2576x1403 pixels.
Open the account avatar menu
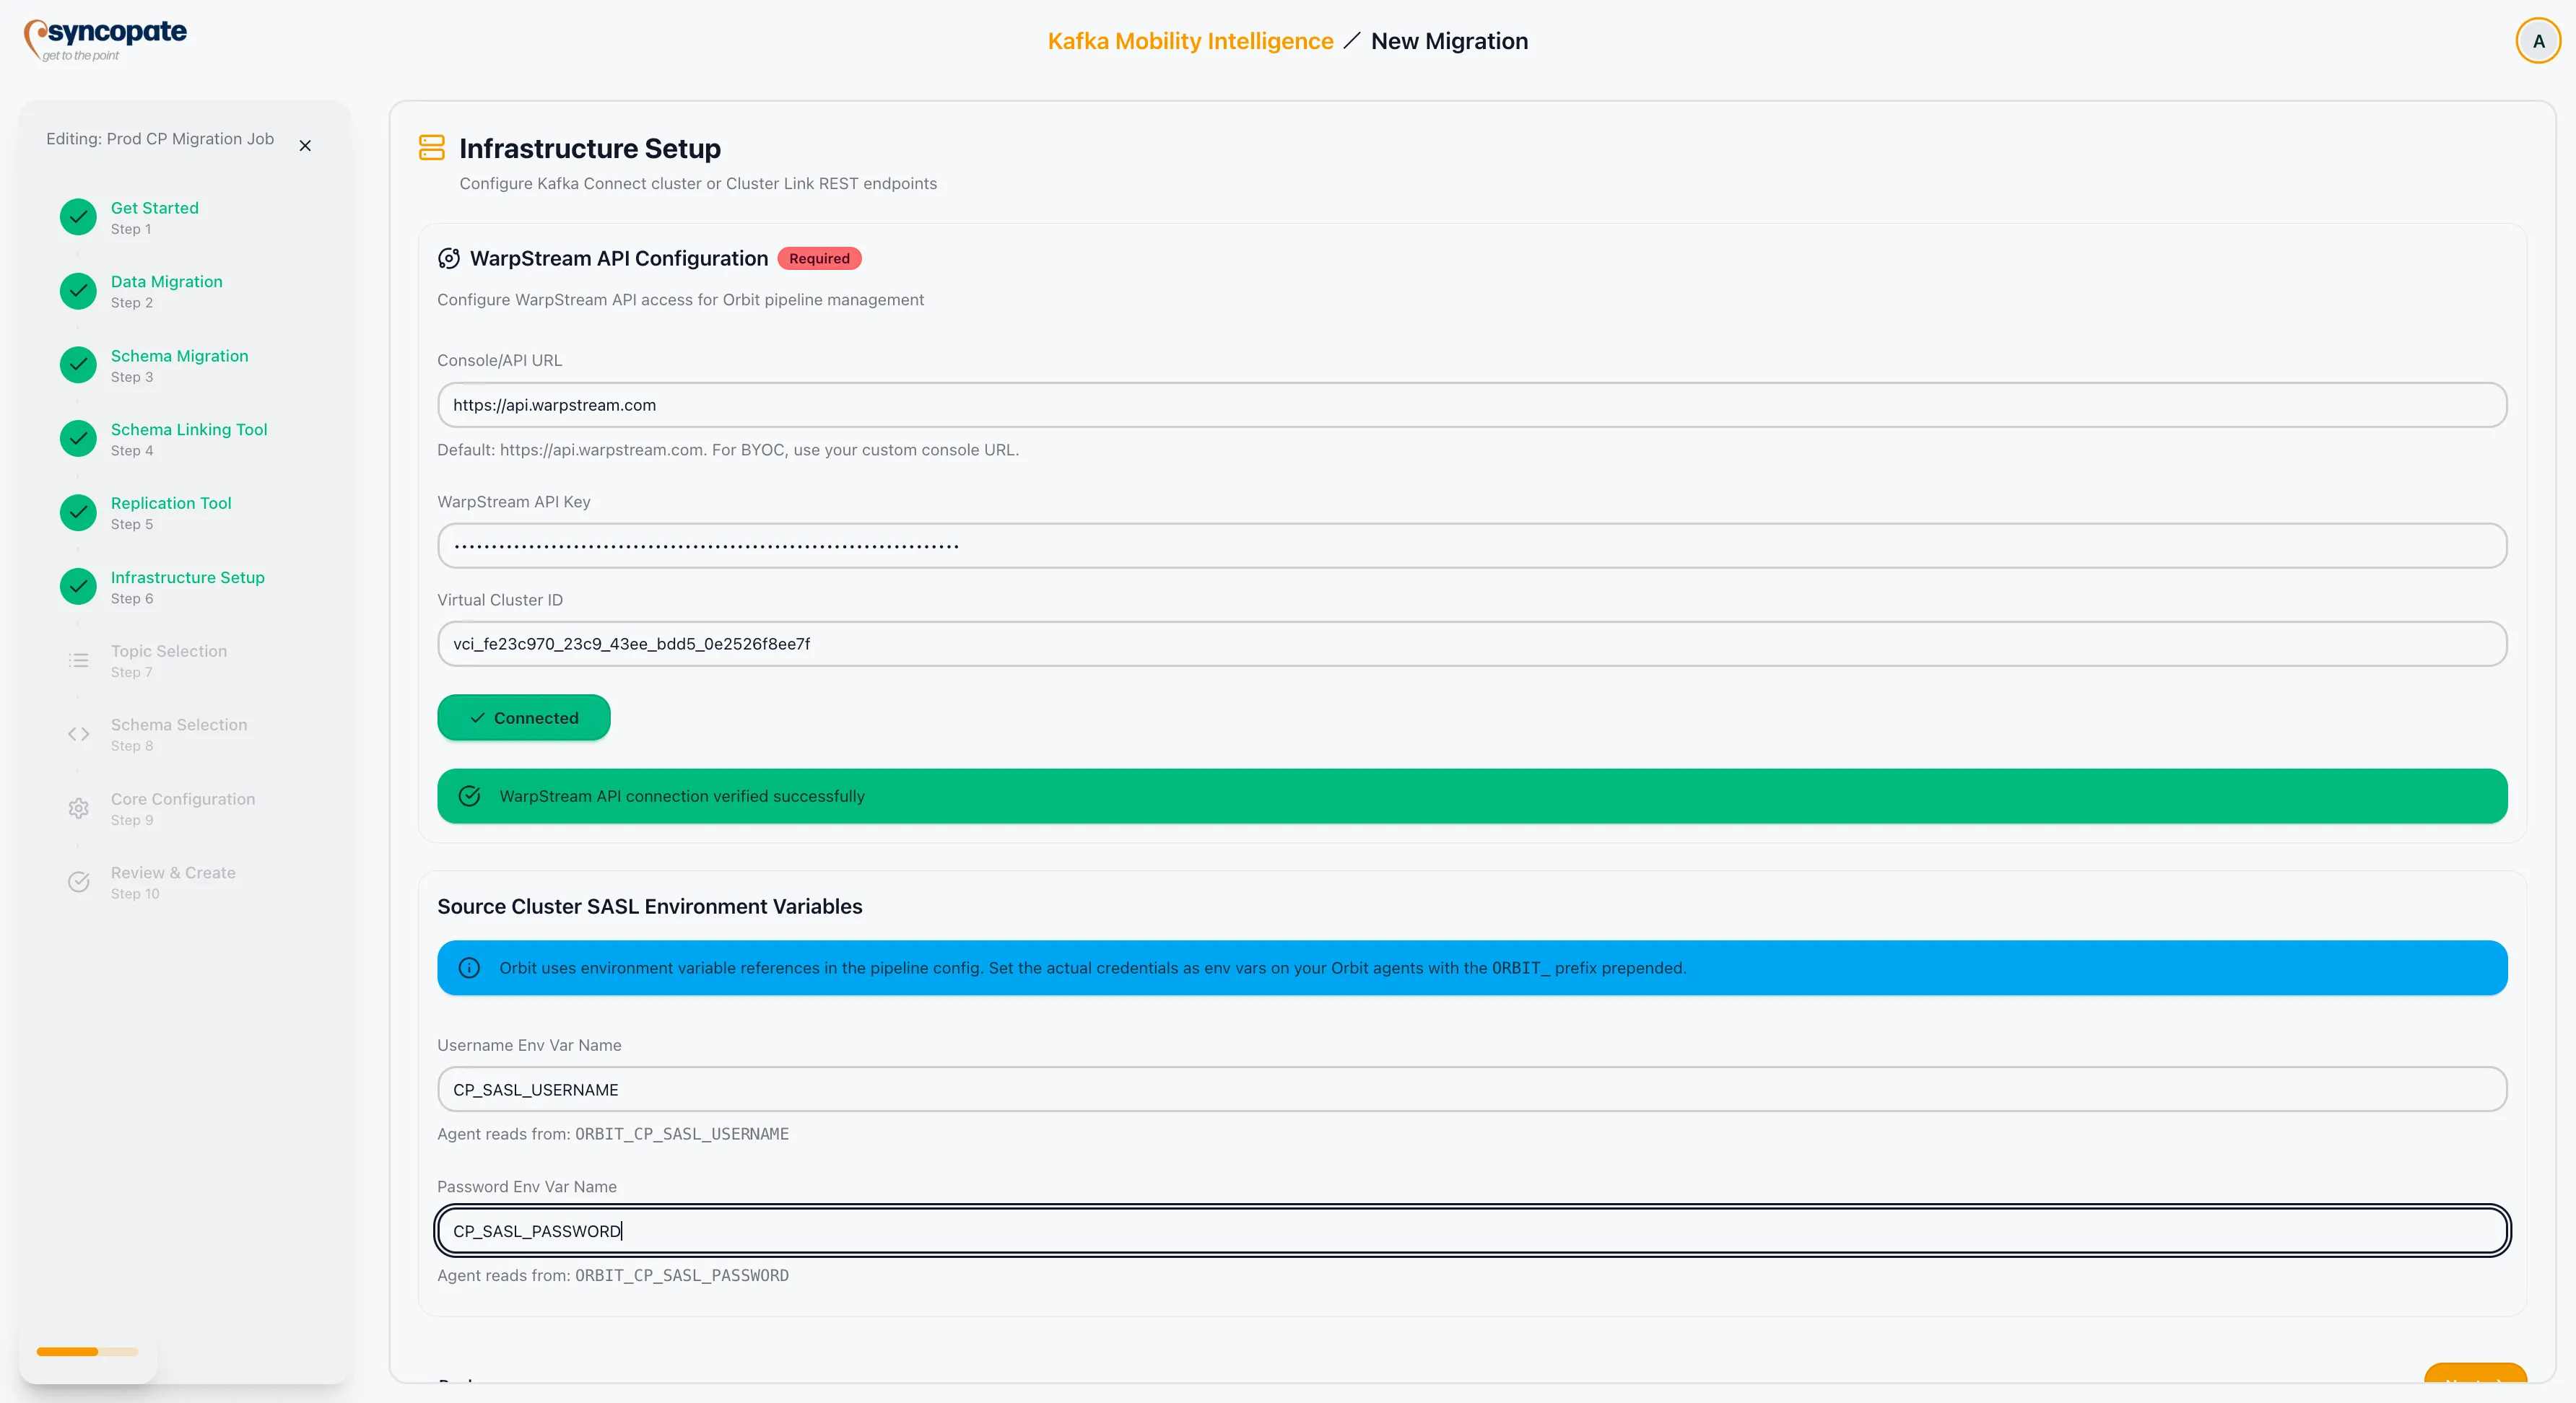tap(2538, 40)
